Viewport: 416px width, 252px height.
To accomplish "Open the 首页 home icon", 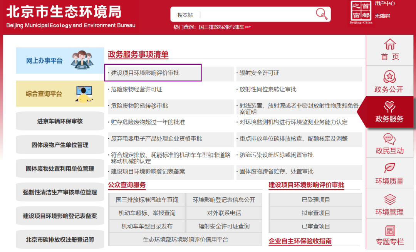I will (390, 44).
